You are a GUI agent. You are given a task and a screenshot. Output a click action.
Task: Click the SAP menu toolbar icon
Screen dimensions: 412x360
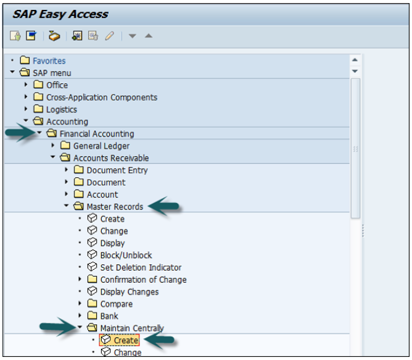click(31, 36)
